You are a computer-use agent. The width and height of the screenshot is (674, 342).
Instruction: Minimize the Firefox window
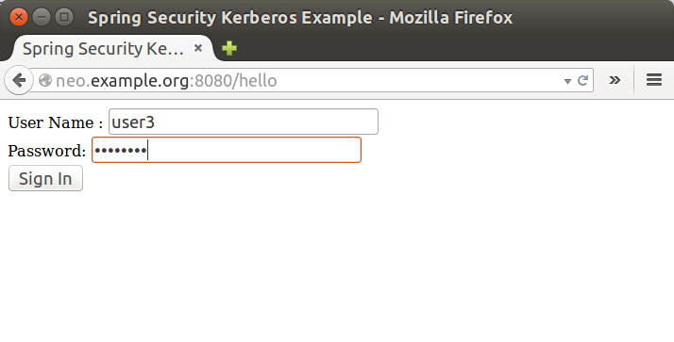click(42, 17)
